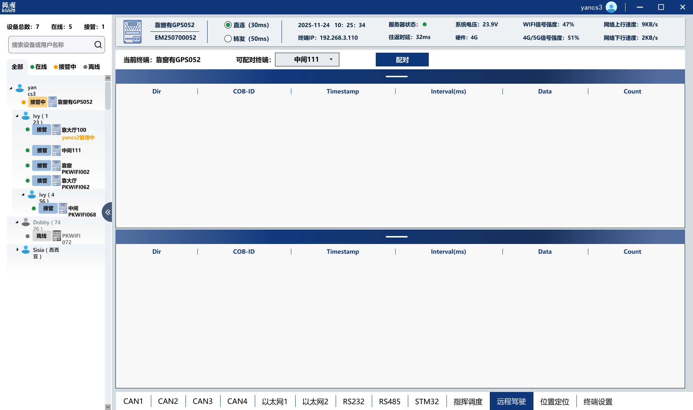Viewport: 693px width, 410px height.
Task: Select the 转发 (50ms) radio button
Action: (228, 39)
